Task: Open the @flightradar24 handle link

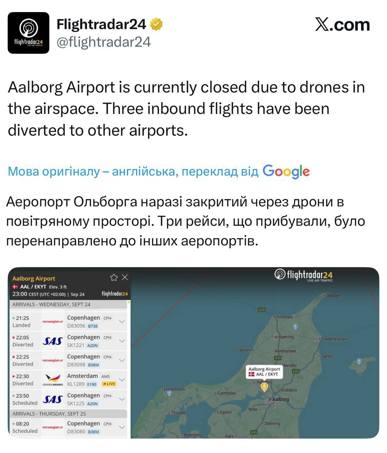Action: 104,42
